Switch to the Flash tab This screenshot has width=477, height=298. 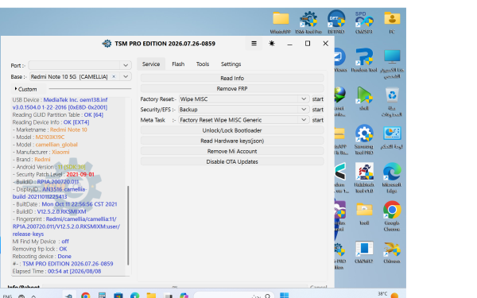click(x=178, y=64)
